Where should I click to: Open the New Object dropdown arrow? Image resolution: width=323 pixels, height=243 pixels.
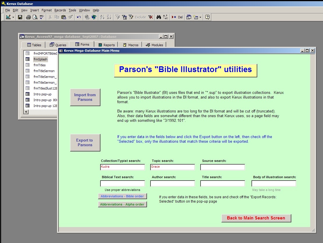[200, 17]
